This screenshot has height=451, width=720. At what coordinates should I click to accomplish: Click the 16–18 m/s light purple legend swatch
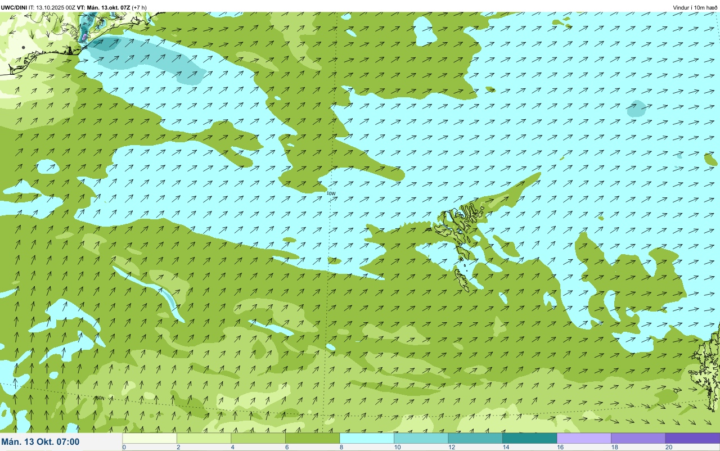tap(584, 438)
